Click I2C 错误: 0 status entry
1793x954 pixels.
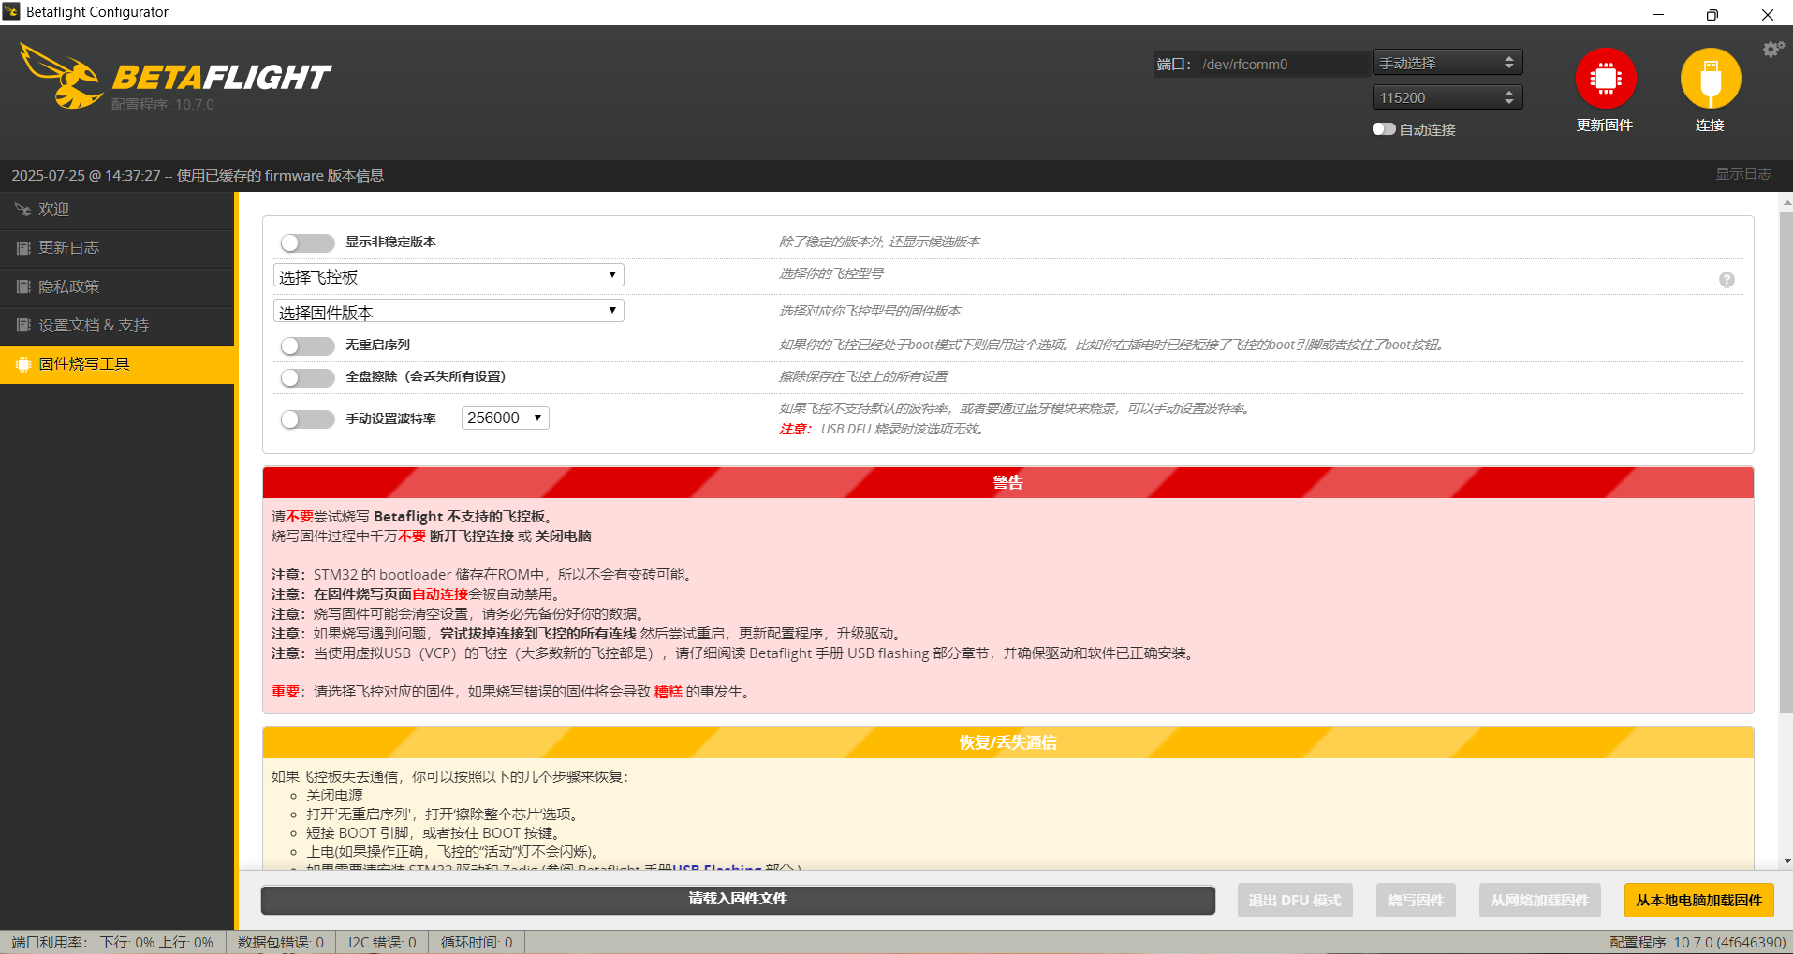[x=382, y=942]
